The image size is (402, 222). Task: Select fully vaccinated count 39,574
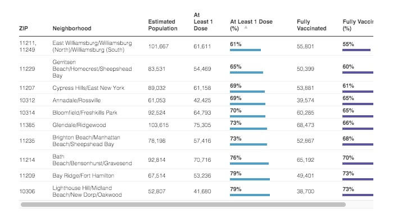pos(305,100)
